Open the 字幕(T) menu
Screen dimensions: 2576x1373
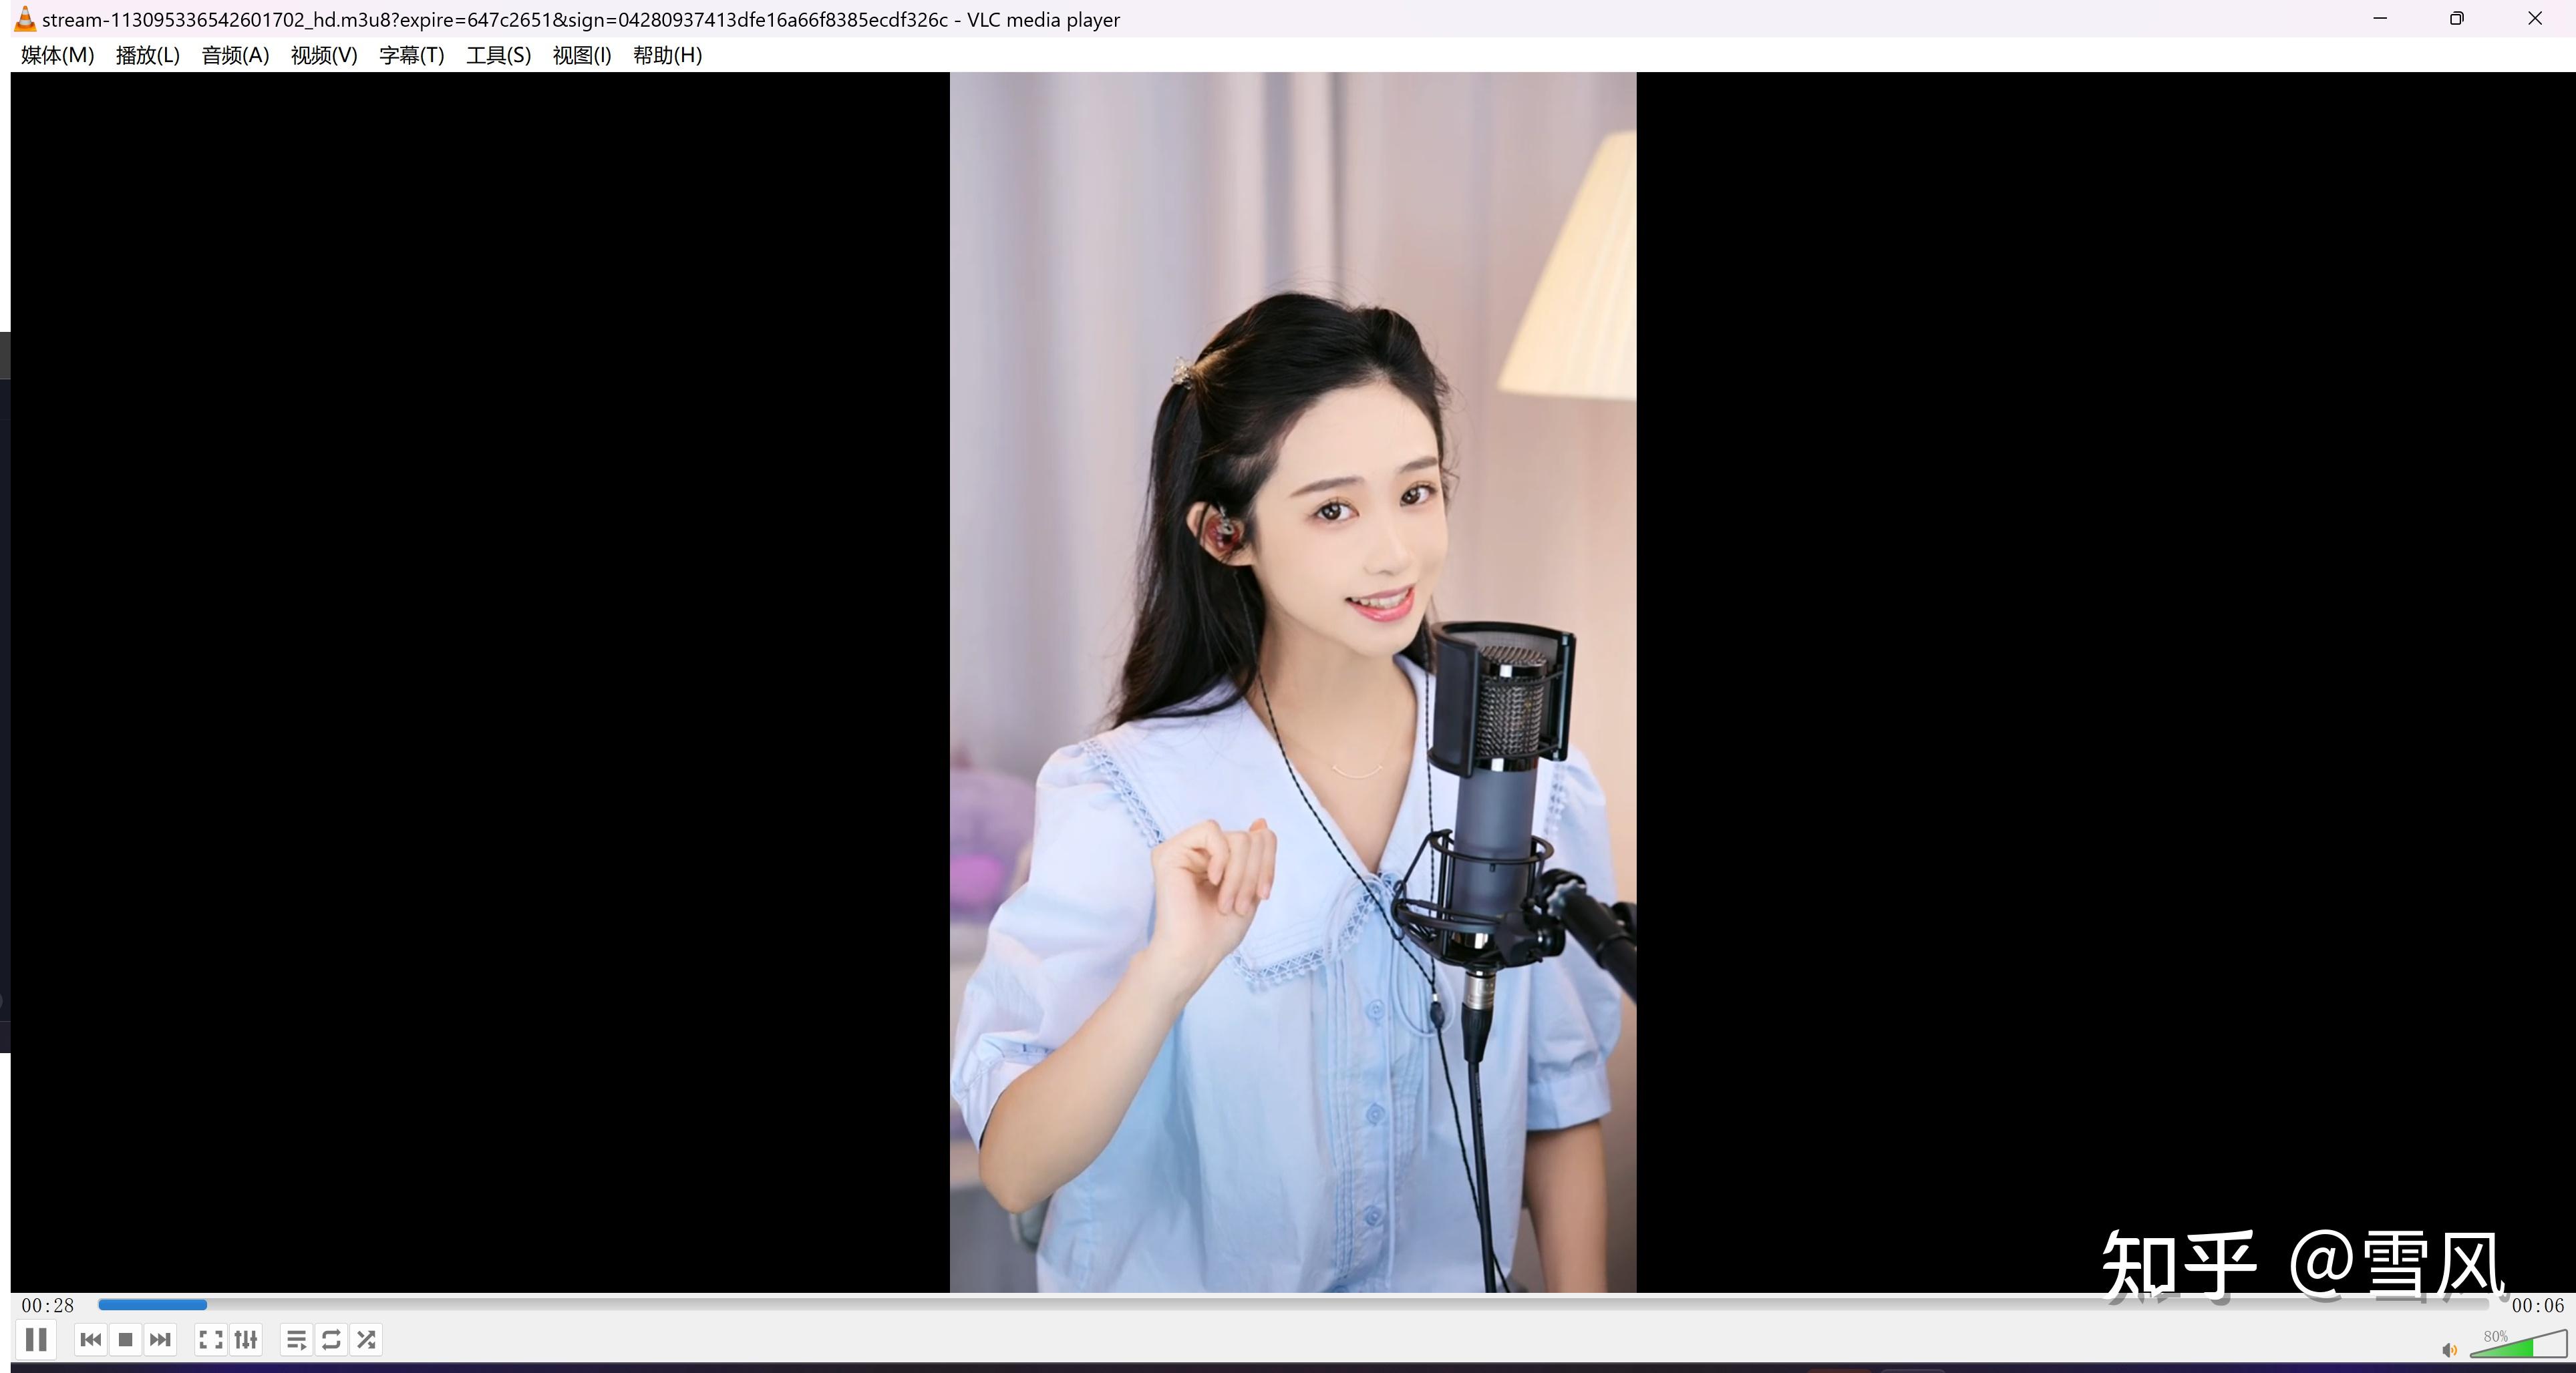[x=411, y=55]
